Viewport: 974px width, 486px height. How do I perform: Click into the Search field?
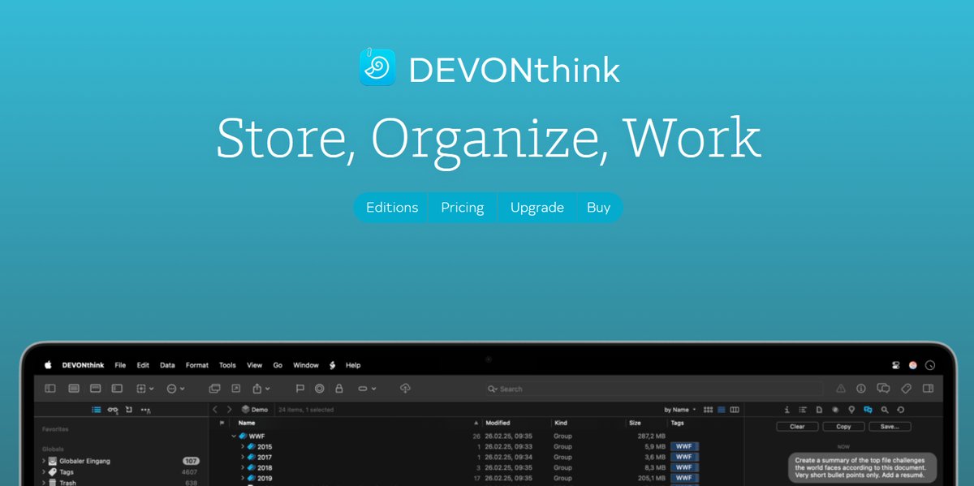click(649, 389)
